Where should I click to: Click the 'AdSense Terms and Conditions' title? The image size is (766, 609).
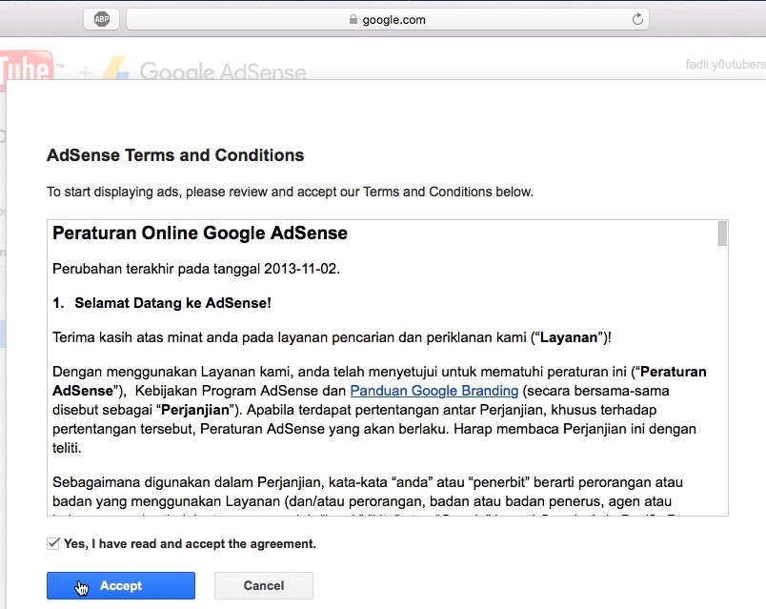pos(175,155)
